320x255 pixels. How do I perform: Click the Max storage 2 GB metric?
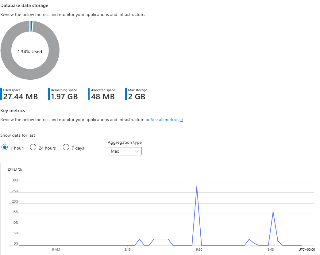(x=137, y=94)
